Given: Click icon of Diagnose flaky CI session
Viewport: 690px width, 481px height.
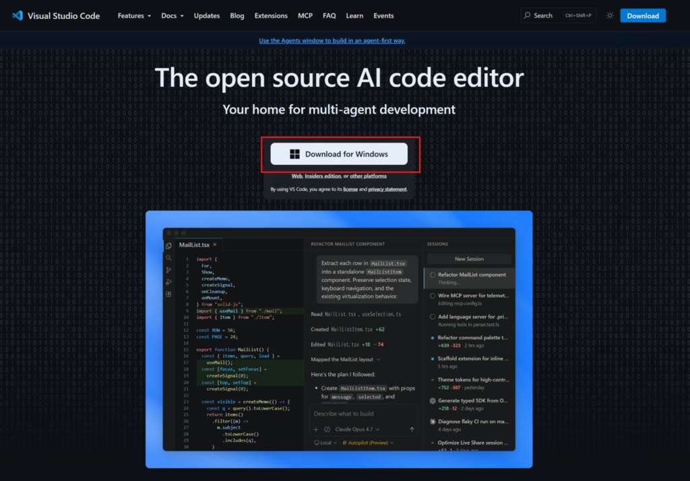Looking at the screenshot, I should tap(433, 422).
